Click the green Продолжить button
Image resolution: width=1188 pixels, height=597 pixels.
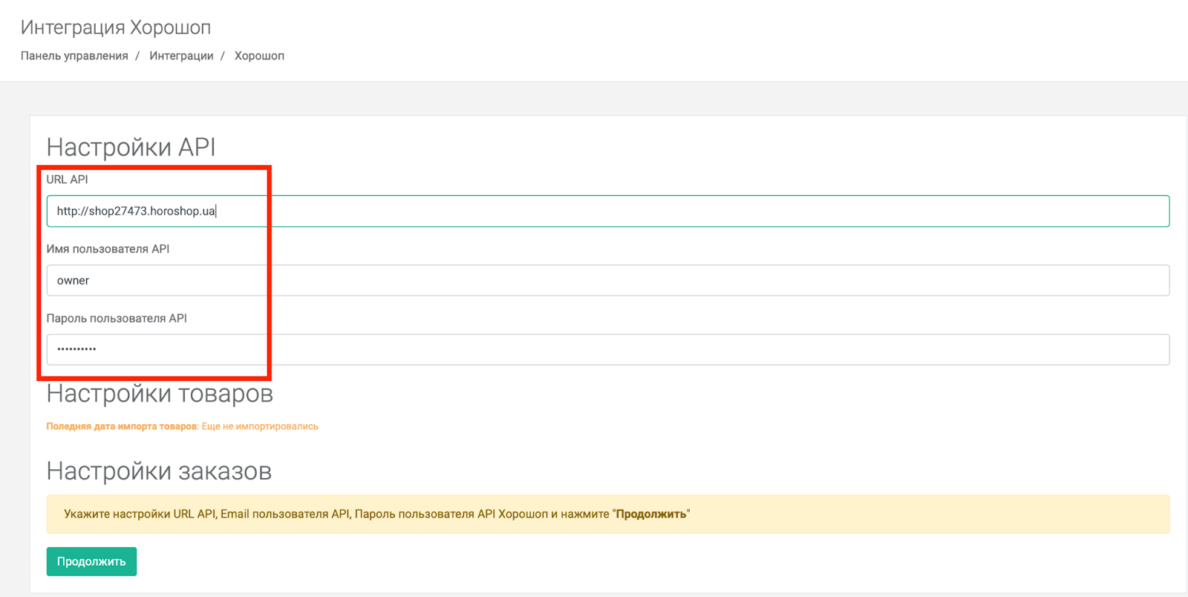coord(91,561)
